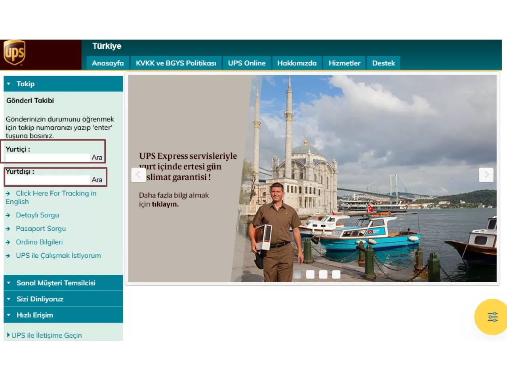Select the third carousel indicator dot
This screenshot has height=380, width=507.
coord(323,274)
